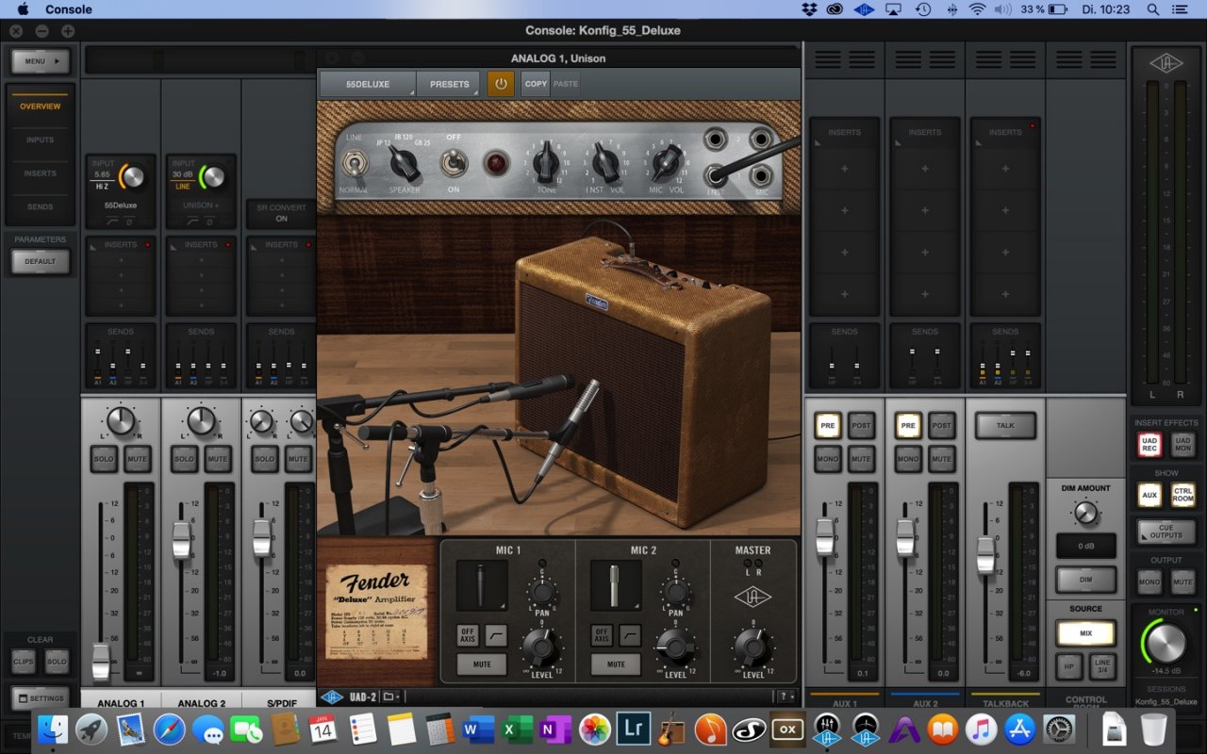Click the DEFAULT parameters button
Screen dimensions: 1207x754
click(x=41, y=261)
